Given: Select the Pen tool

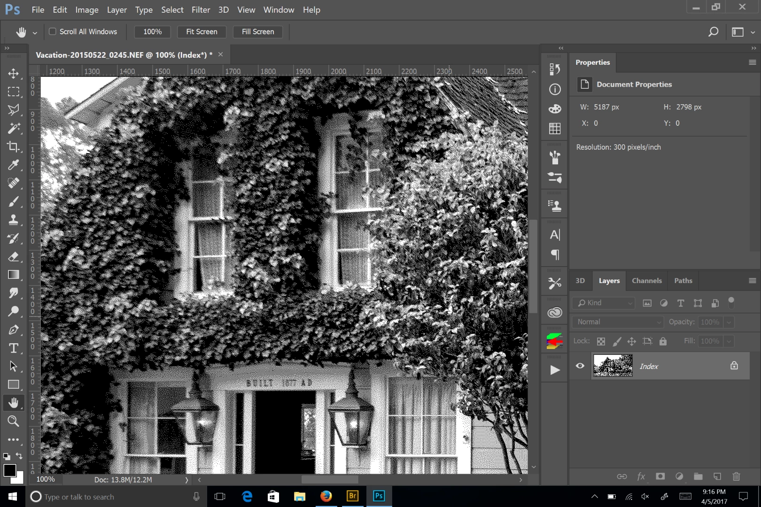Looking at the screenshot, I should coord(13,330).
